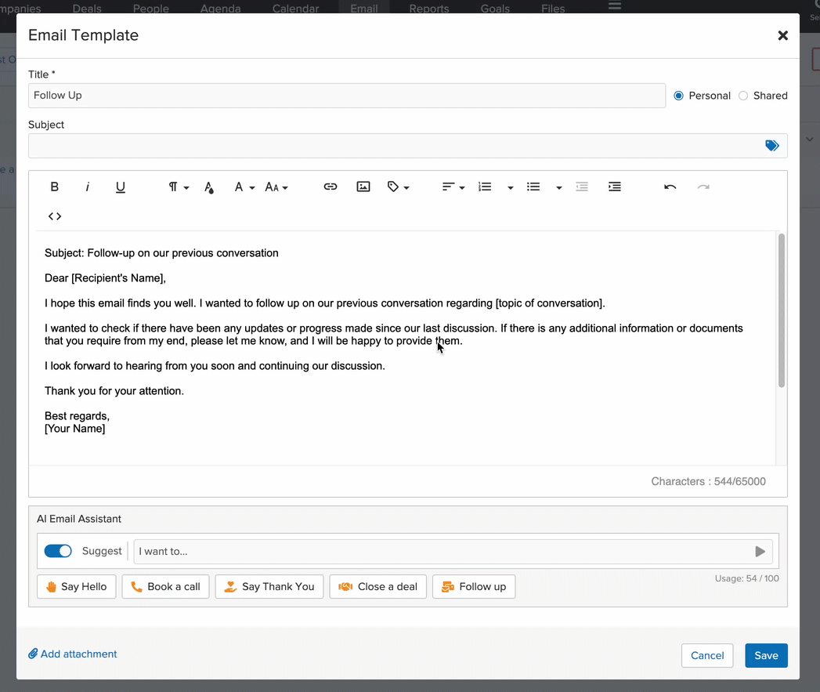Insert an image into the template
Viewport: 820px width, 692px height.
(363, 187)
